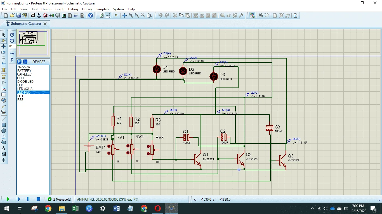
Task: Start the simulation with Play
Action: [x=8, y=199]
